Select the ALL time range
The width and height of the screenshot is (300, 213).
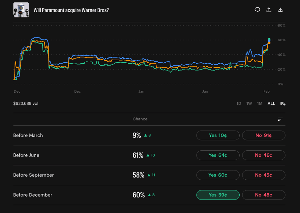(x=271, y=104)
